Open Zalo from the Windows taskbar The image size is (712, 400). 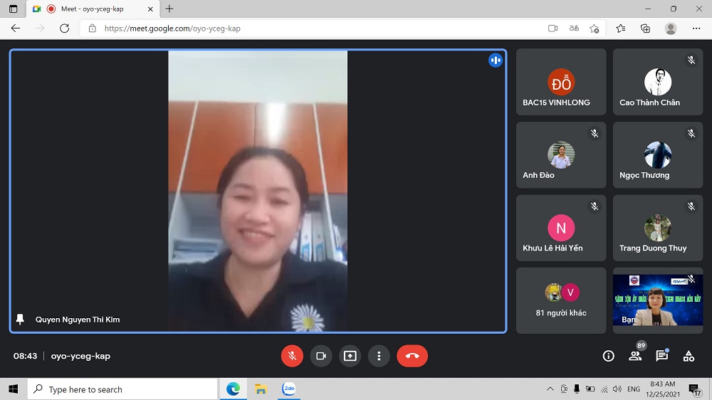click(288, 389)
